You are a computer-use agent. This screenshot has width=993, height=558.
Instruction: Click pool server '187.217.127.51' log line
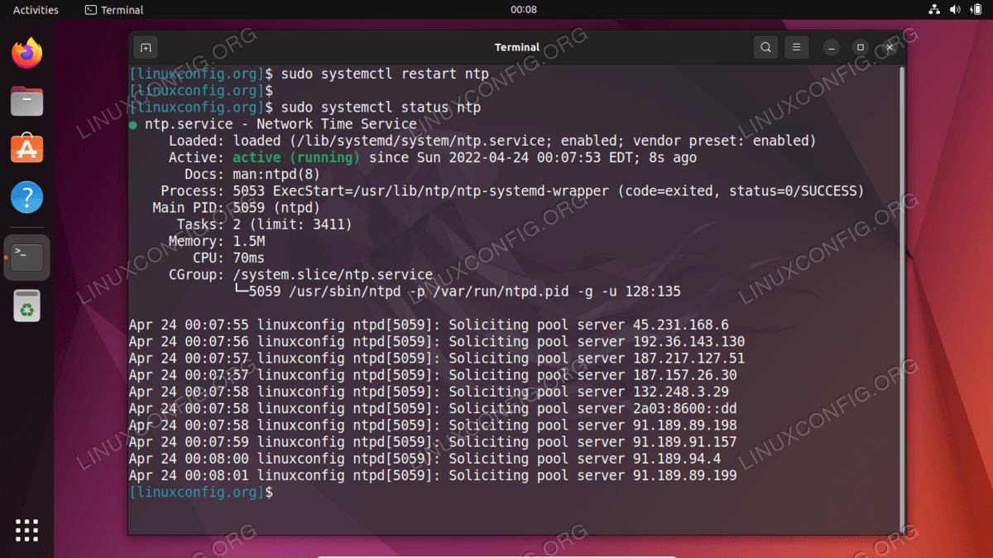click(437, 358)
